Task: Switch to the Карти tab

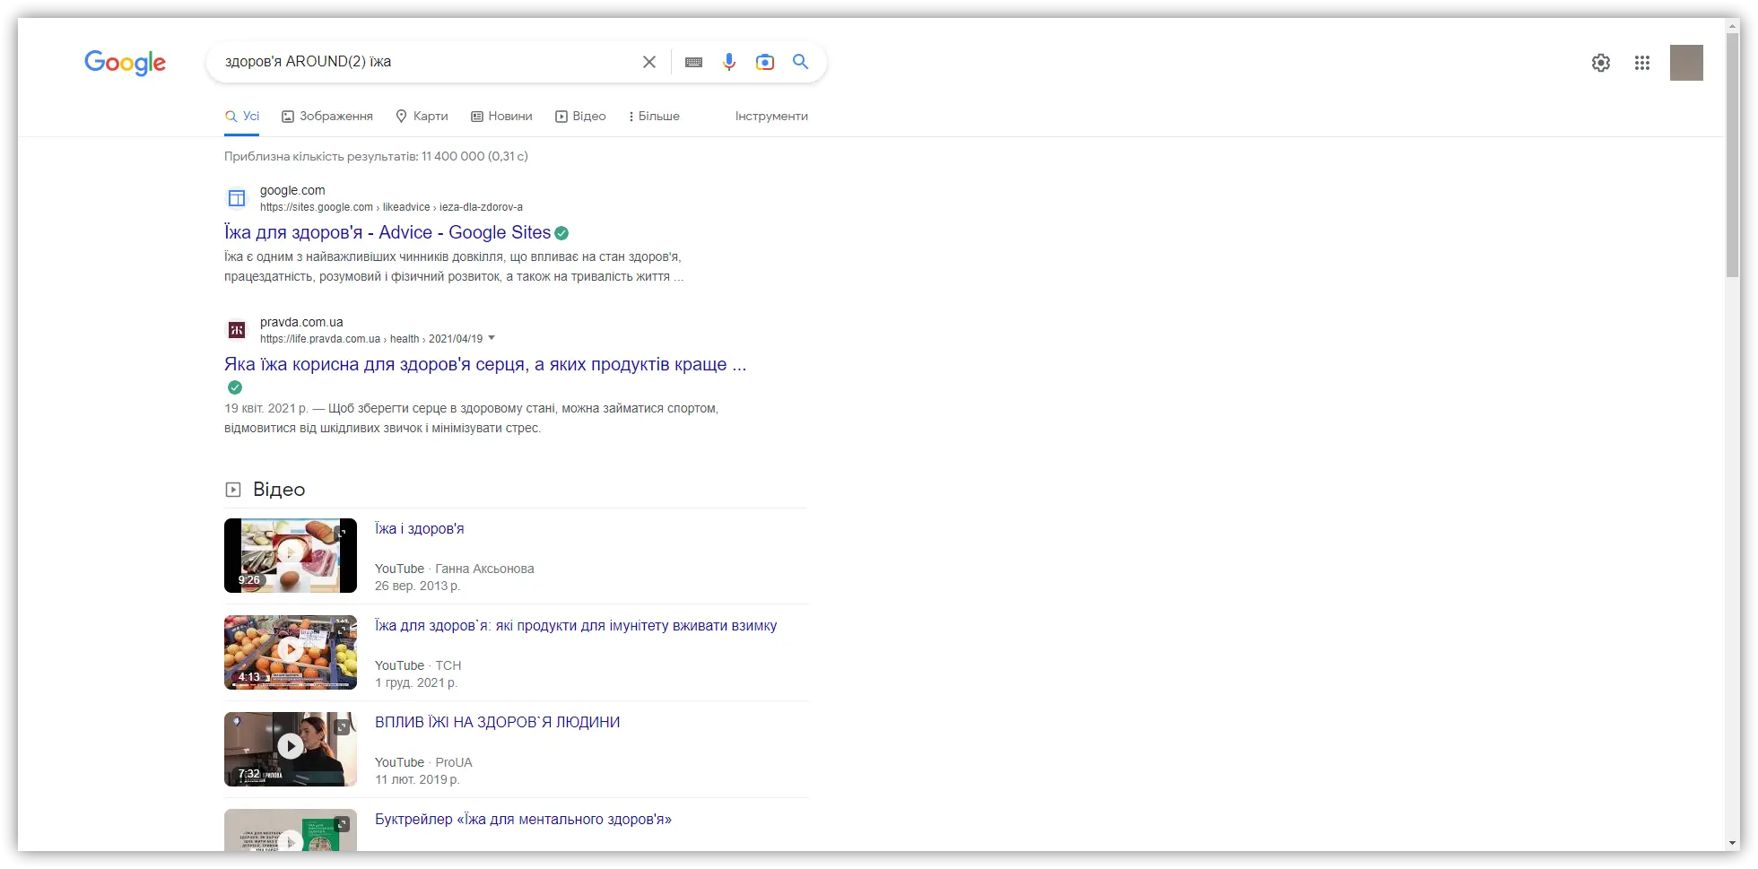Action: point(422,117)
